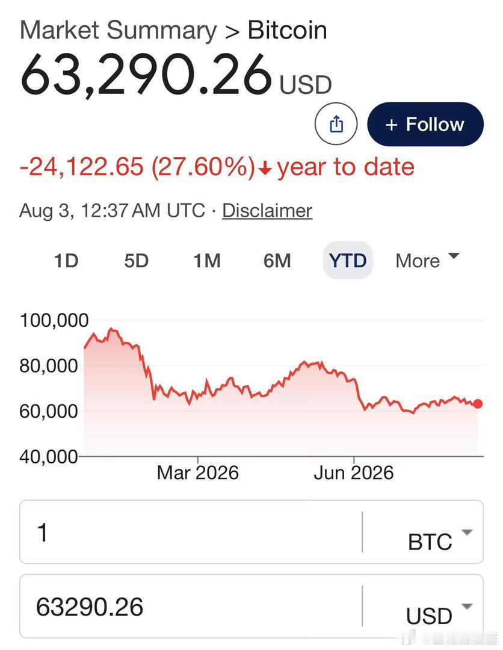
Task: Follow Bitcoin with the Follow button
Action: [x=425, y=124]
